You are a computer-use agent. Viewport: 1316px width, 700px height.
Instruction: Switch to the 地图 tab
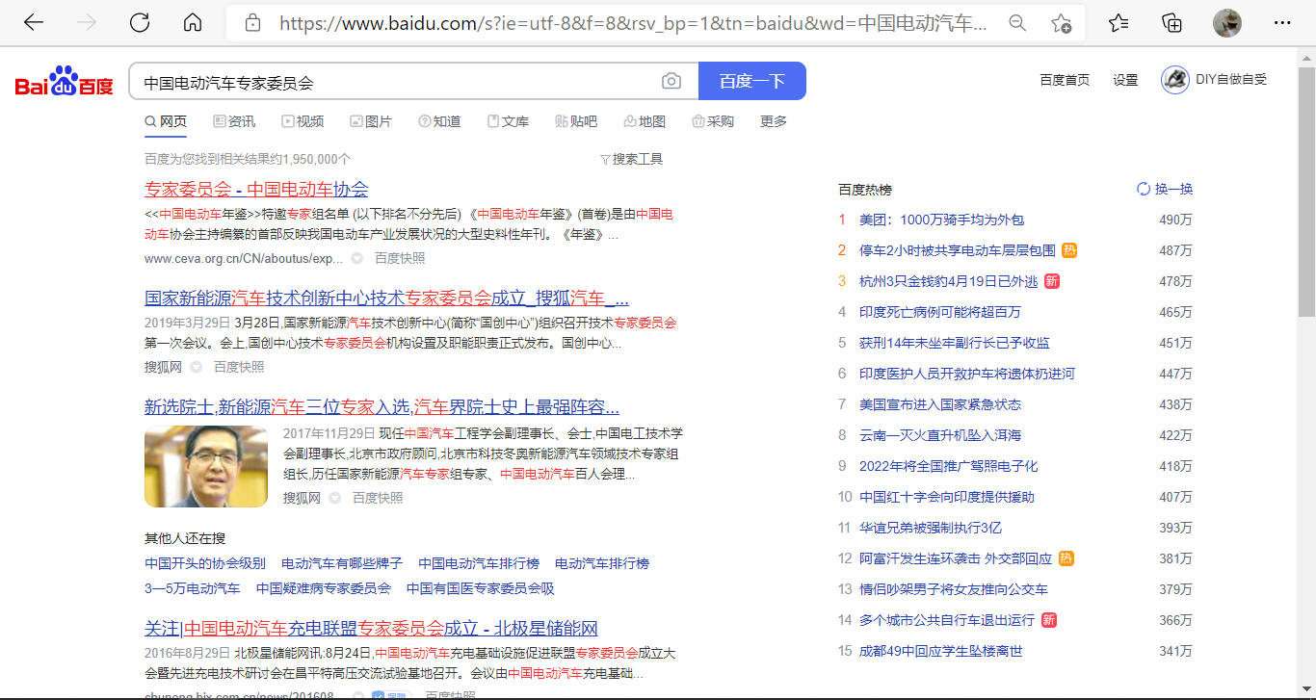(645, 121)
